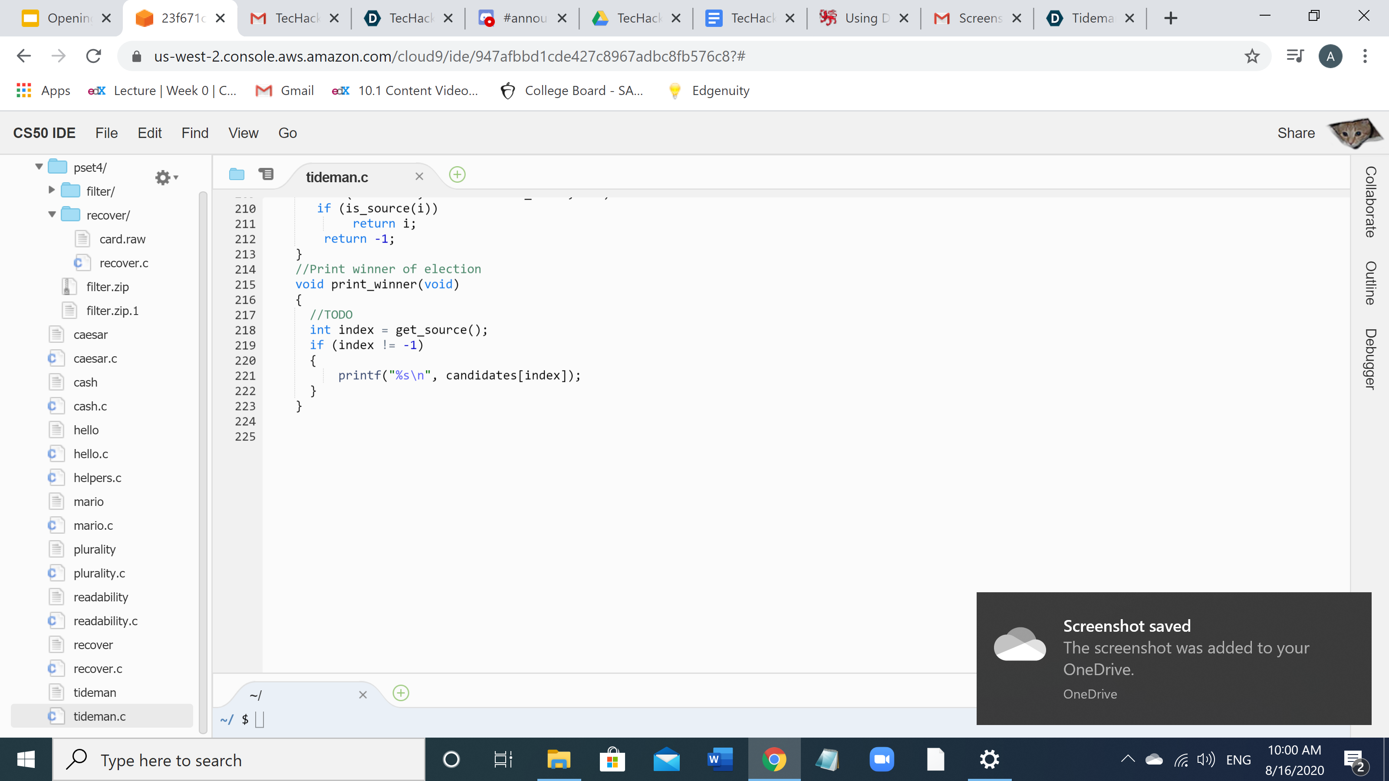Click the cat avatar beside Share

click(x=1354, y=133)
